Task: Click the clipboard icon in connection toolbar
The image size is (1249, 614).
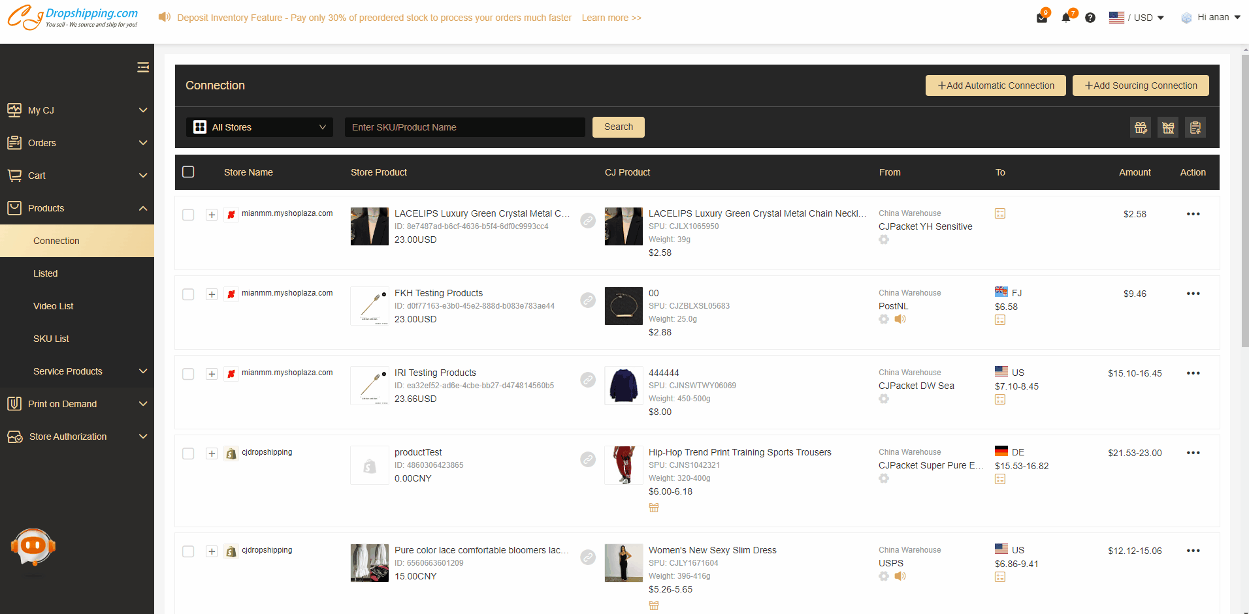Action: point(1195,127)
